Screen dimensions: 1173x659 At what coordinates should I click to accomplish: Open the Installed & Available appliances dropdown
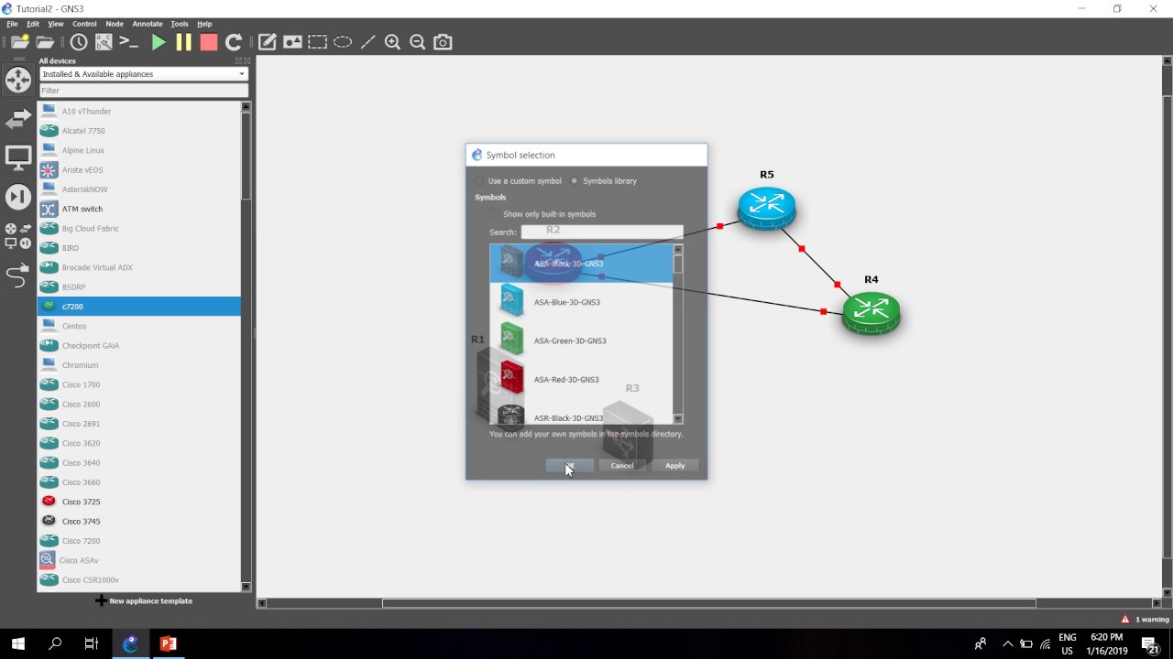click(144, 74)
